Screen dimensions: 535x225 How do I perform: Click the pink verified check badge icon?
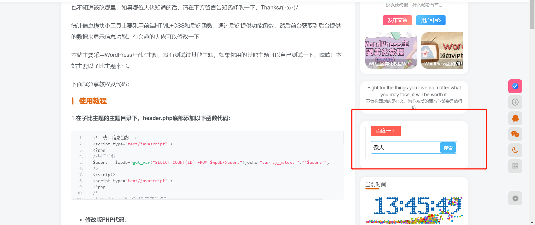pyautogui.click(x=515, y=86)
